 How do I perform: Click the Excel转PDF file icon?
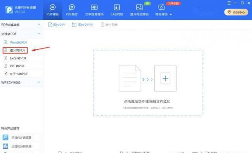pos(5,58)
